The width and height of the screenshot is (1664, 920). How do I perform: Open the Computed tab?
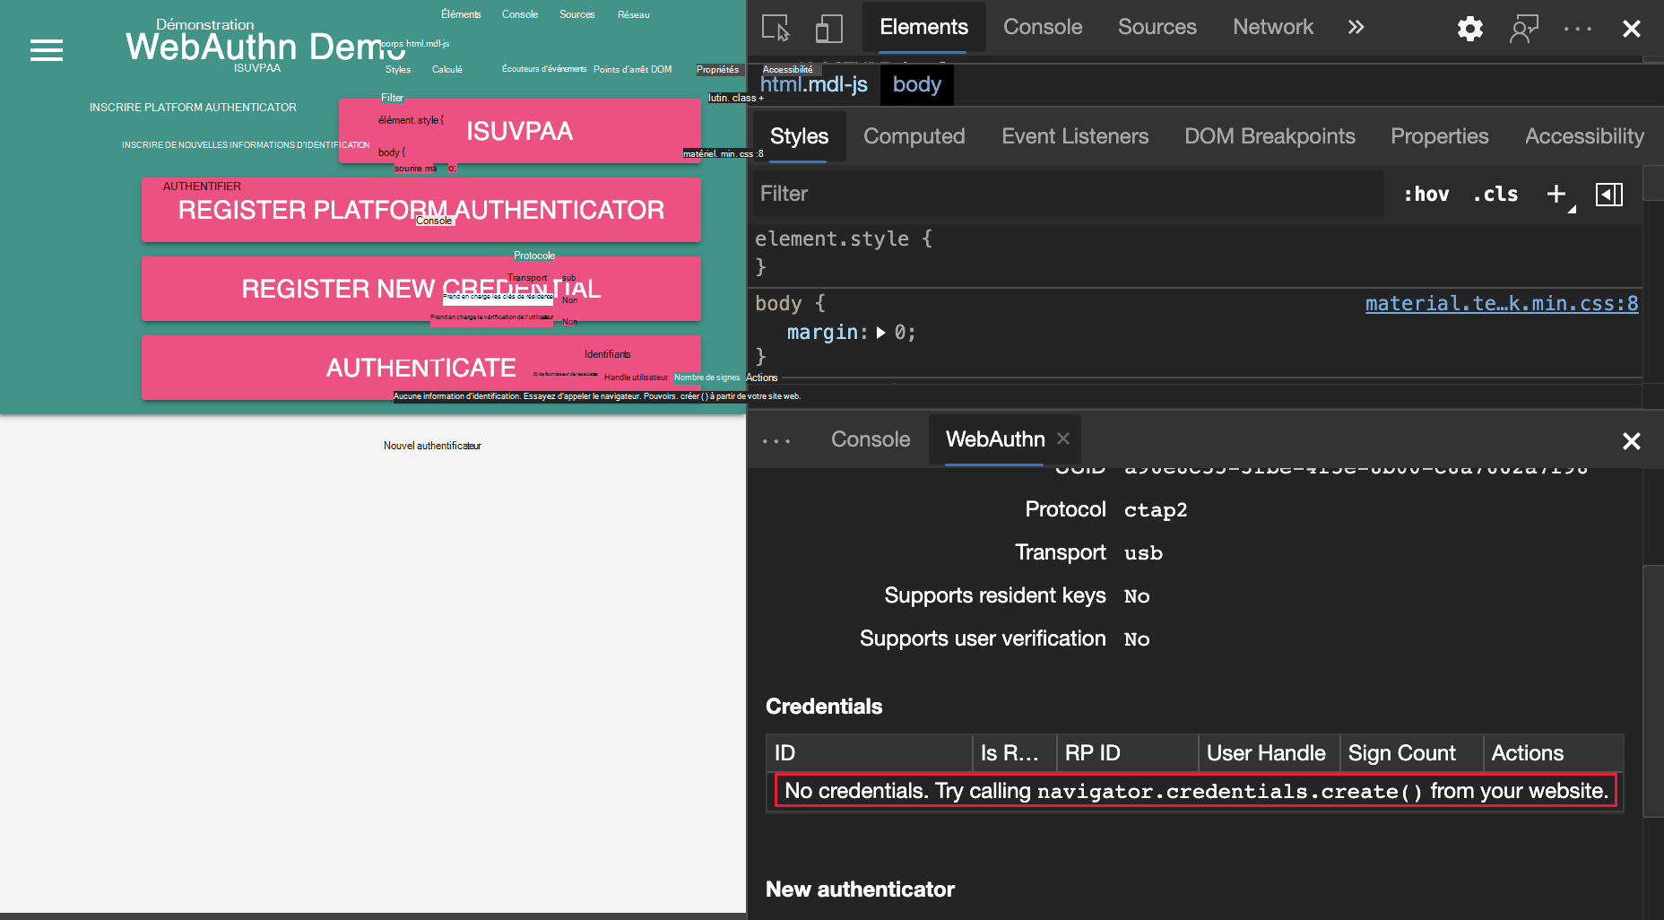pyautogui.click(x=914, y=136)
